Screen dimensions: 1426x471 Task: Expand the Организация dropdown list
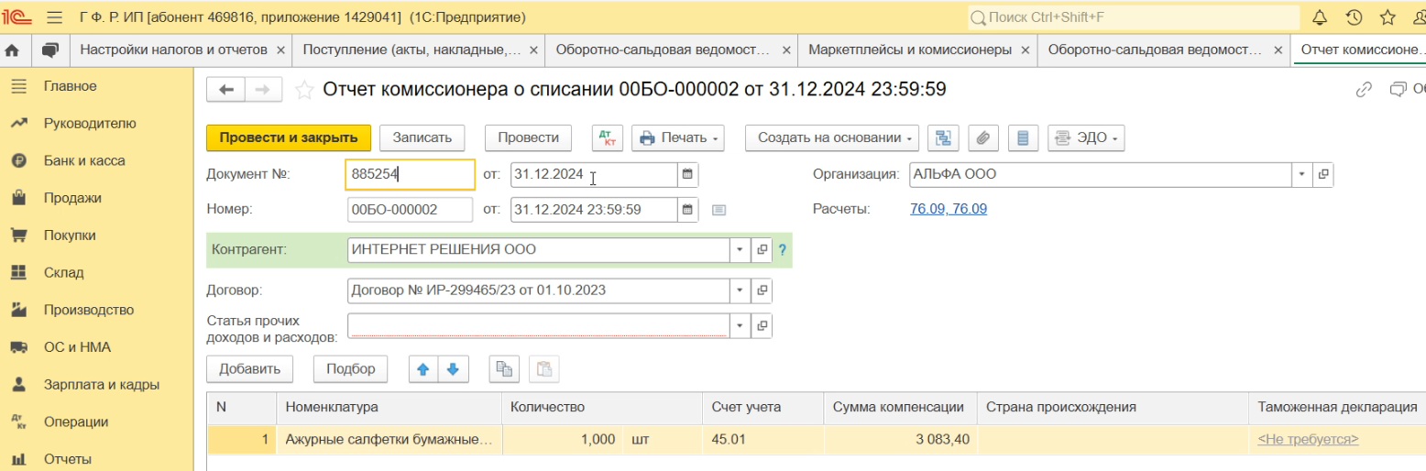point(1302,174)
